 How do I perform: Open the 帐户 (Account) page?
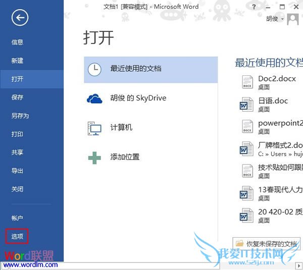[17, 218]
